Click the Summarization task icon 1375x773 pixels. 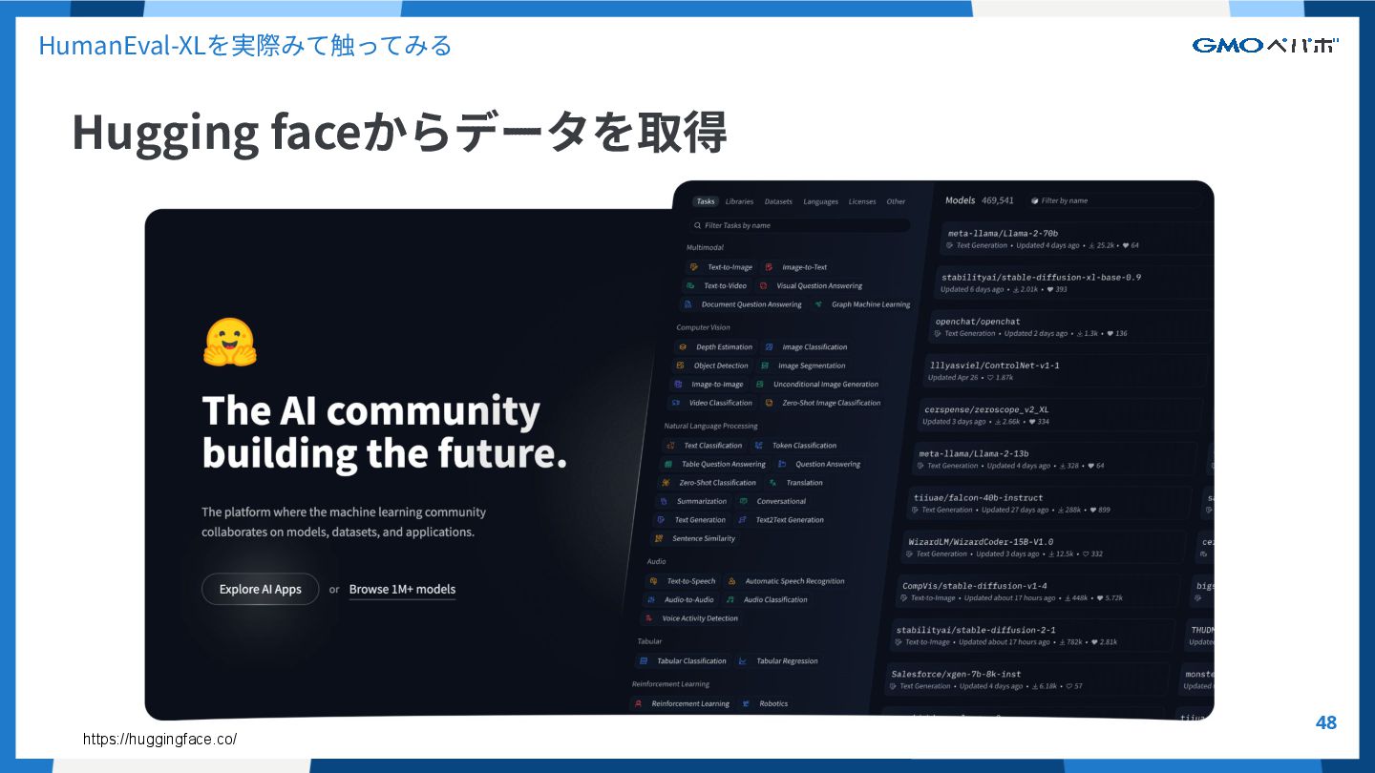pos(664,501)
